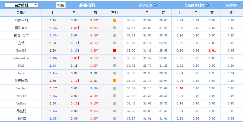Click the 公司名 column header

[21, 13]
